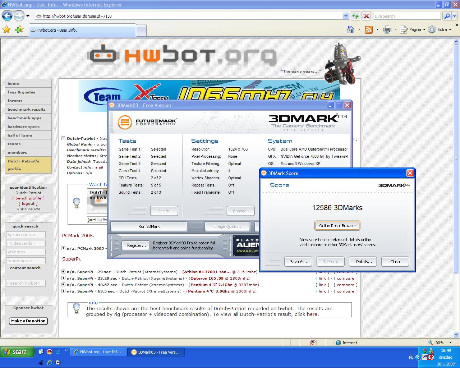This screenshot has height=368, width=460.
Task: Click the lightbulb icon in the Want to box
Action: 77,202
